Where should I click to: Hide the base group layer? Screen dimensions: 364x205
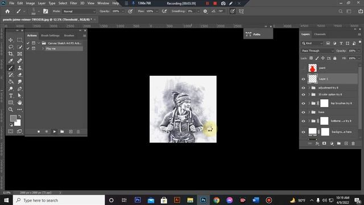pos(303,112)
